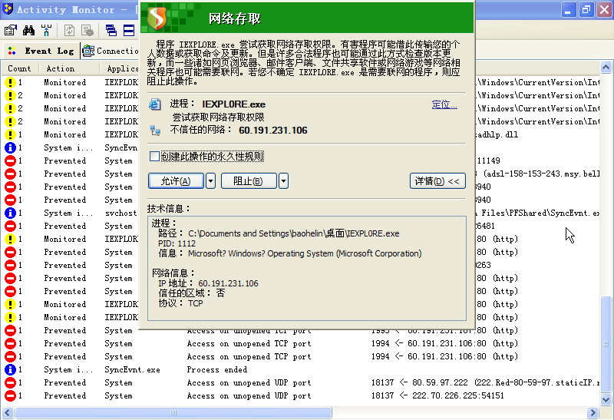This screenshot has height=420, width=614.
Task: Restore down the Activity Monitor window
Action: tap(586, 10)
